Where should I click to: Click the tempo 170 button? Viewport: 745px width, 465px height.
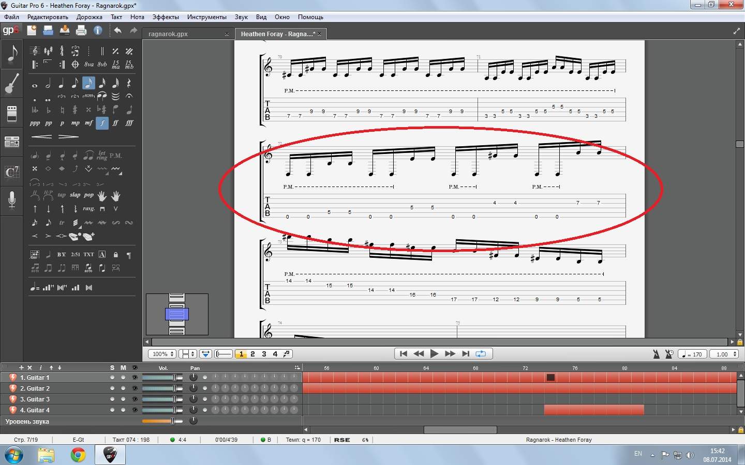tap(692, 354)
